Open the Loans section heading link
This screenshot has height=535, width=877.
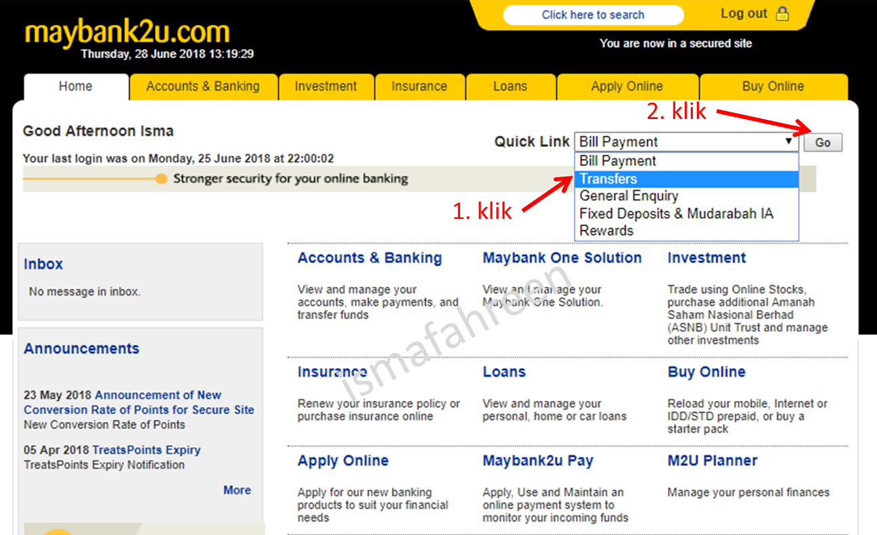tap(504, 373)
